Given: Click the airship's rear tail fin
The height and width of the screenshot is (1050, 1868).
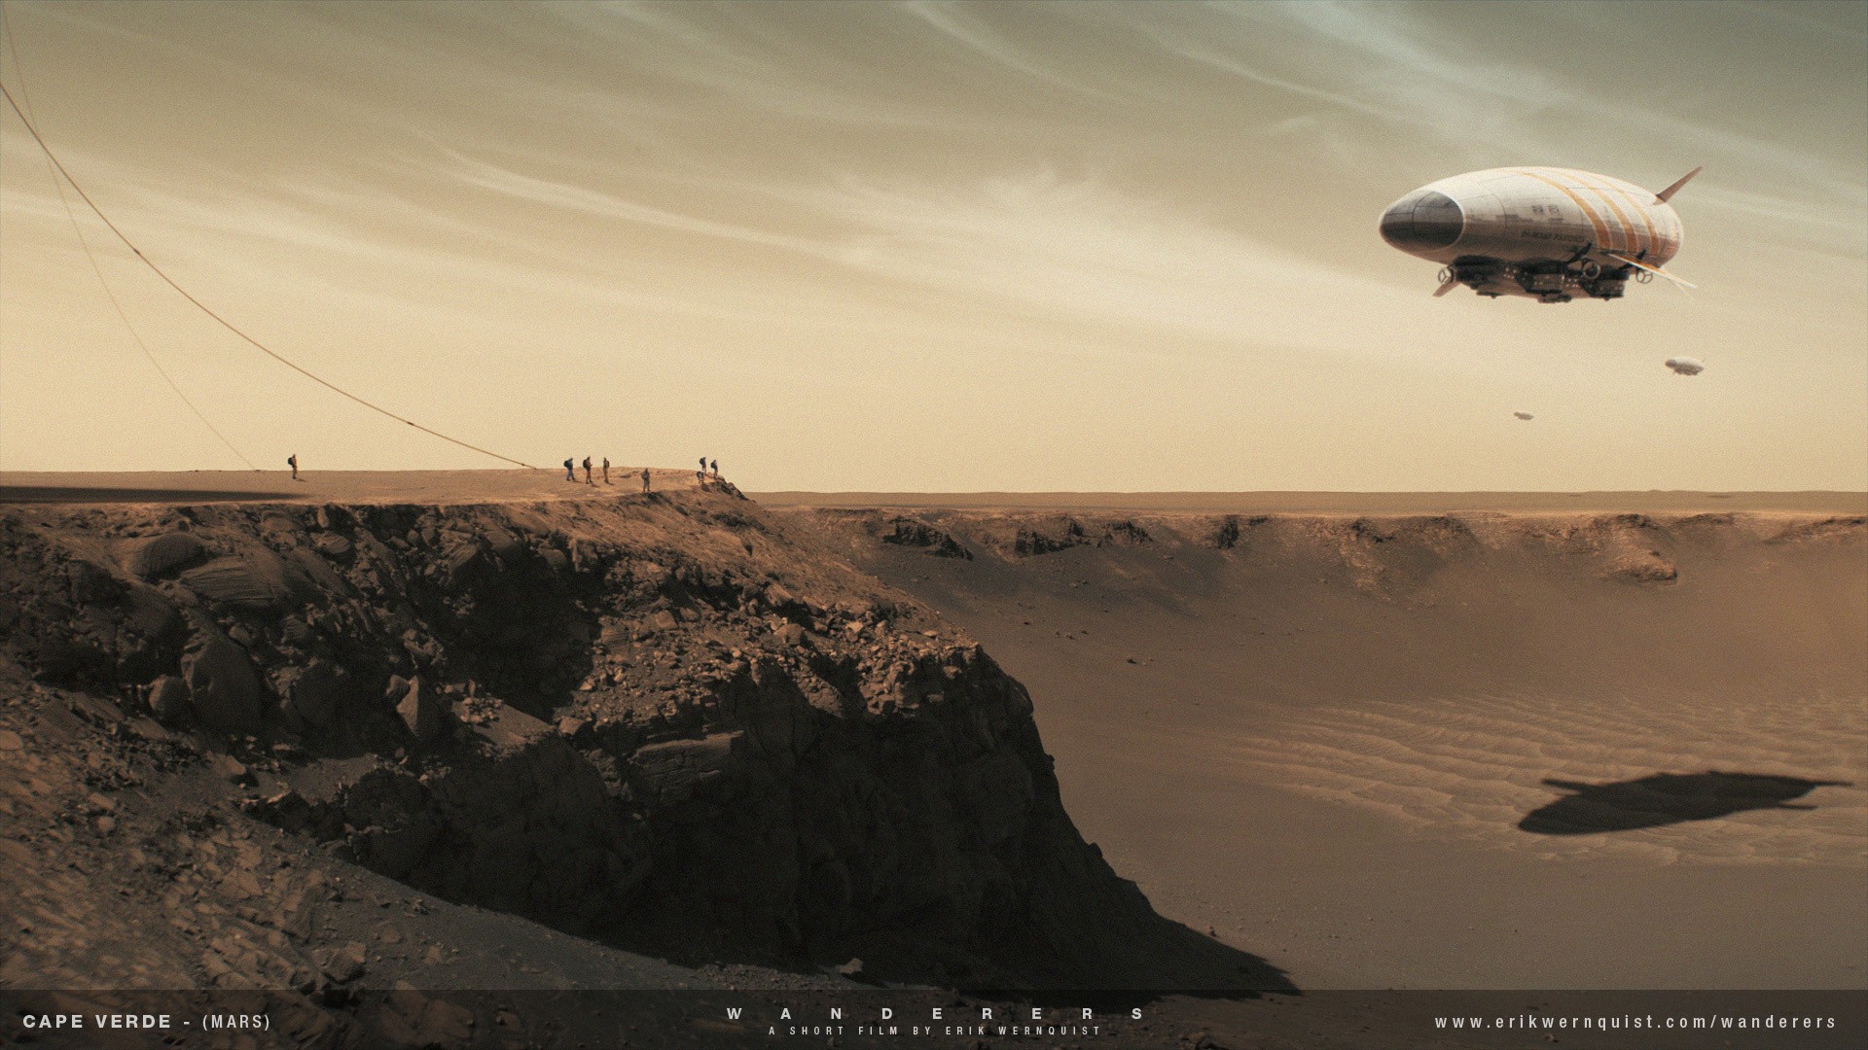Looking at the screenshot, I should [x=1679, y=183].
